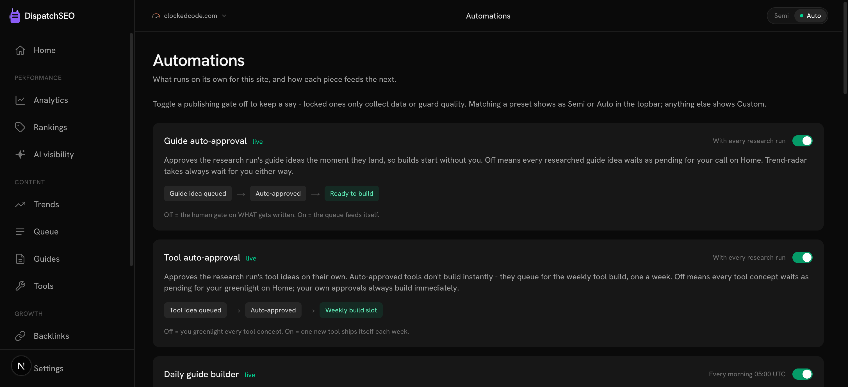Click the Trends arrow icon
Screen dimensions: 848x387
20,204
